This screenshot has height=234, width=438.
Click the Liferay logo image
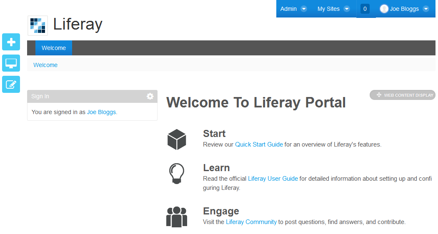pyautogui.click(x=38, y=25)
